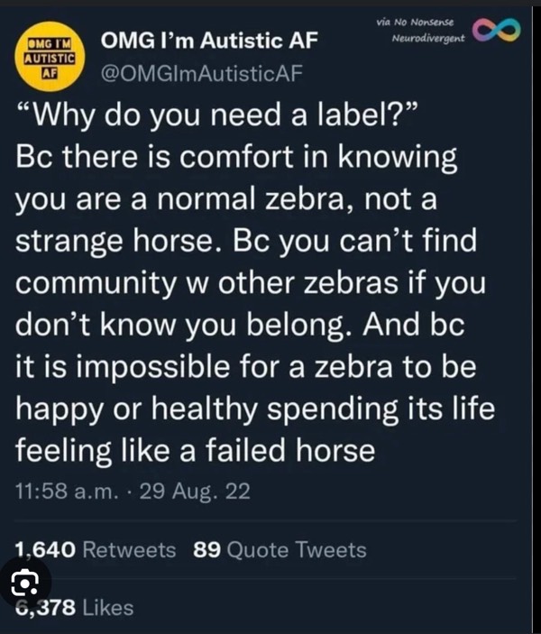The width and height of the screenshot is (541, 634).
Task: Click the final line "feeling like a failed horse"
Action: tap(196, 450)
